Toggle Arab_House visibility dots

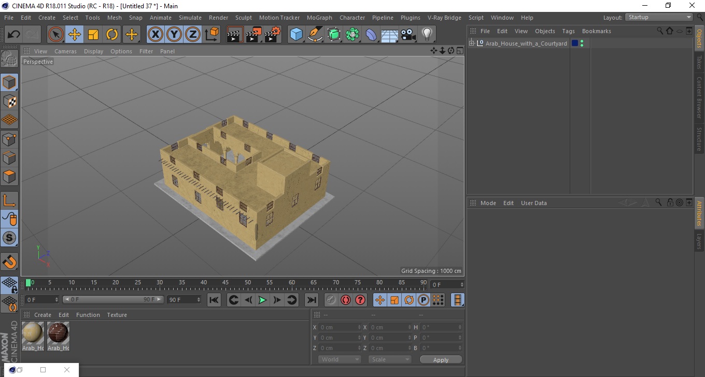click(x=582, y=44)
